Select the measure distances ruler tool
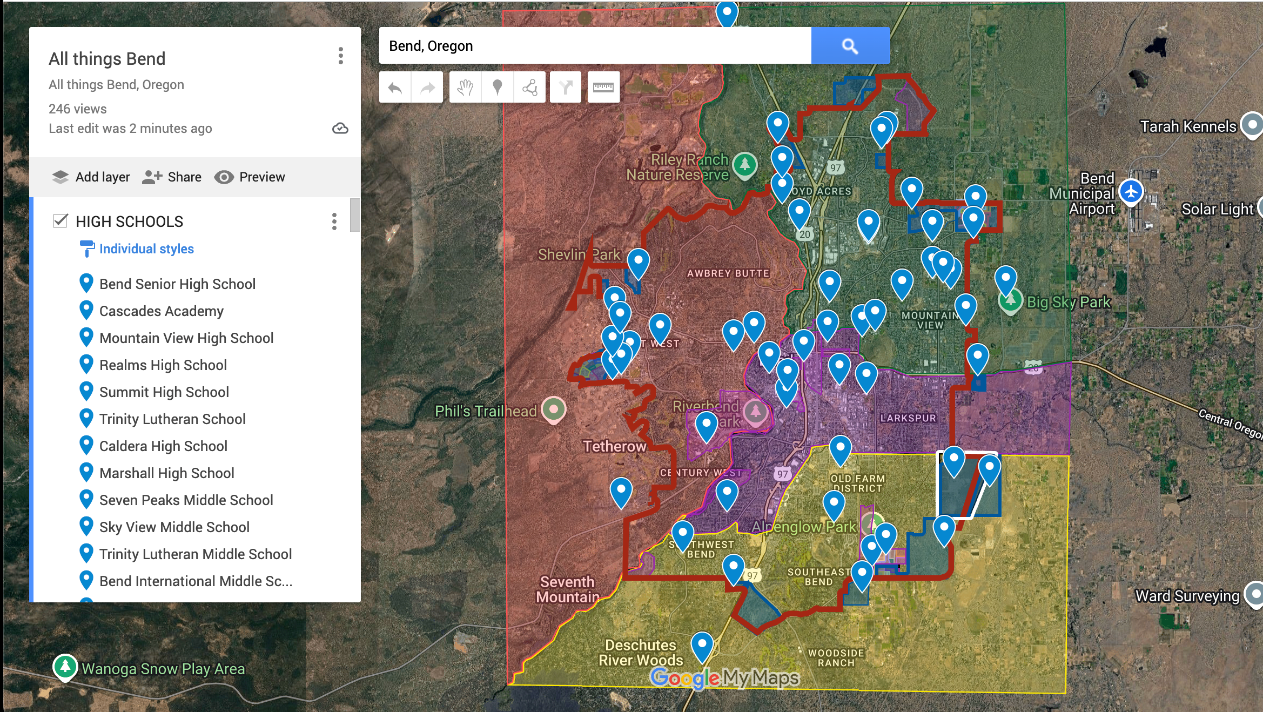1263x712 pixels. point(603,88)
